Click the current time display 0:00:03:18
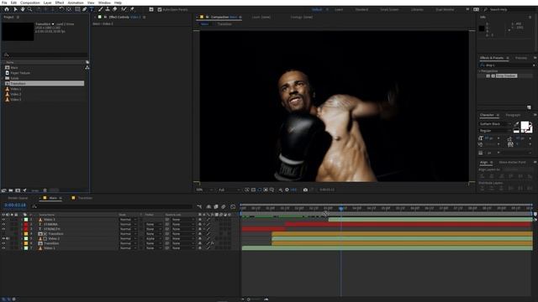The height and width of the screenshot is (302, 538). [15, 205]
